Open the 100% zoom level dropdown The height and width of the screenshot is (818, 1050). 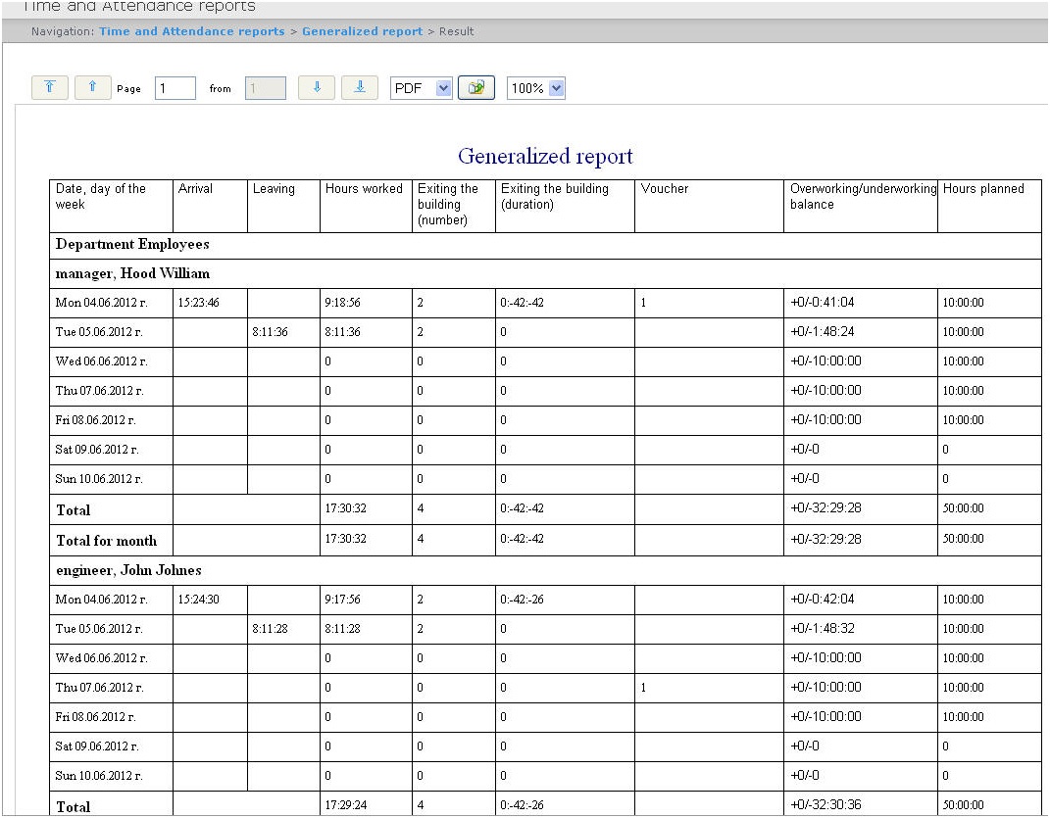click(536, 88)
